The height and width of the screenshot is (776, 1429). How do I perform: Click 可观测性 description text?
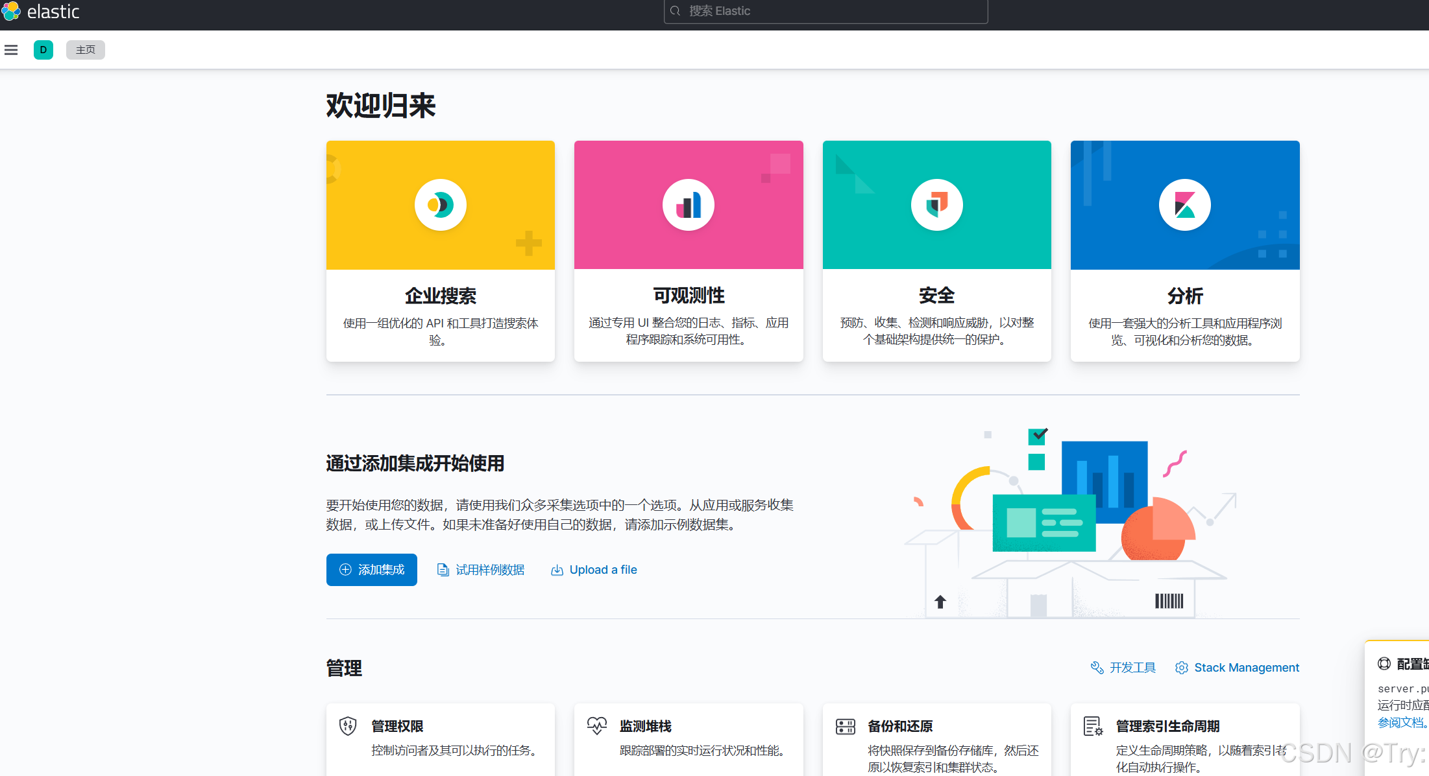click(x=689, y=331)
